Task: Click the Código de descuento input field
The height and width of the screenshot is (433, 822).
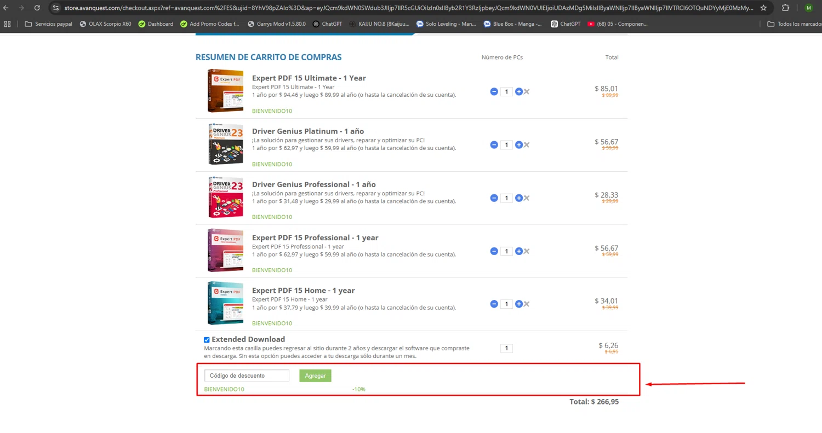Action: pyautogui.click(x=247, y=376)
